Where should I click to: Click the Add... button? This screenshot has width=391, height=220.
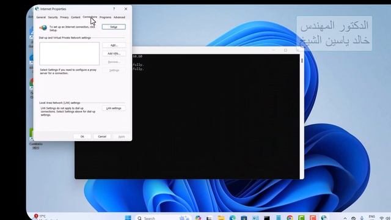pos(114,45)
